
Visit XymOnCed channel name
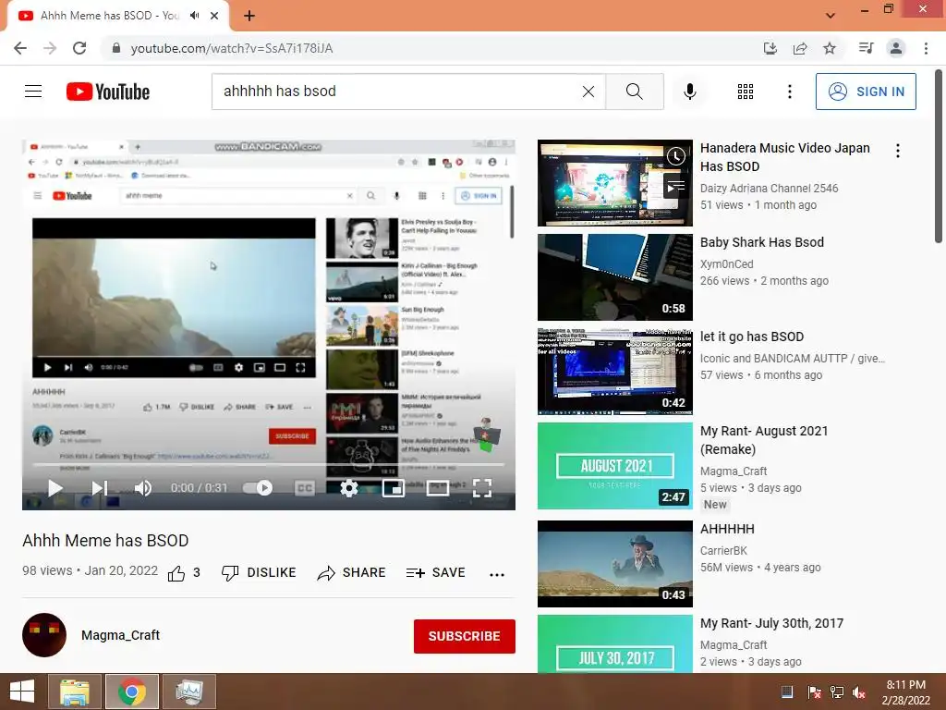point(726,264)
